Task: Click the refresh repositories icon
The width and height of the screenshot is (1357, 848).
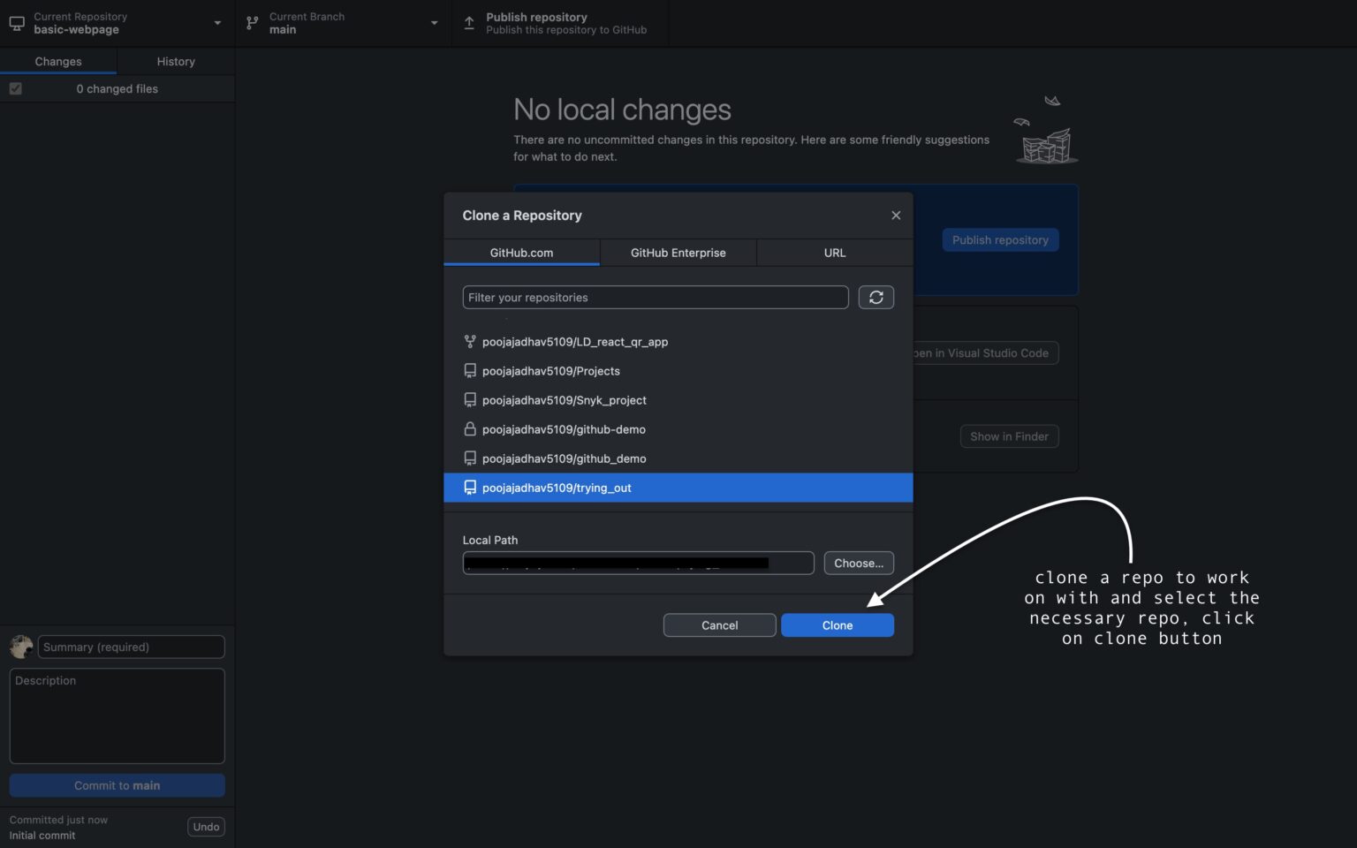Action: pyautogui.click(x=876, y=297)
